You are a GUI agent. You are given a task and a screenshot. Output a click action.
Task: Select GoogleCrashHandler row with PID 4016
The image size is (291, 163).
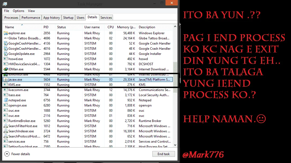click(x=88, y=49)
